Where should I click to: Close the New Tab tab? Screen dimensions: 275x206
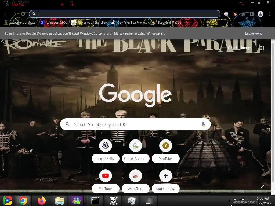pos(62,5)
